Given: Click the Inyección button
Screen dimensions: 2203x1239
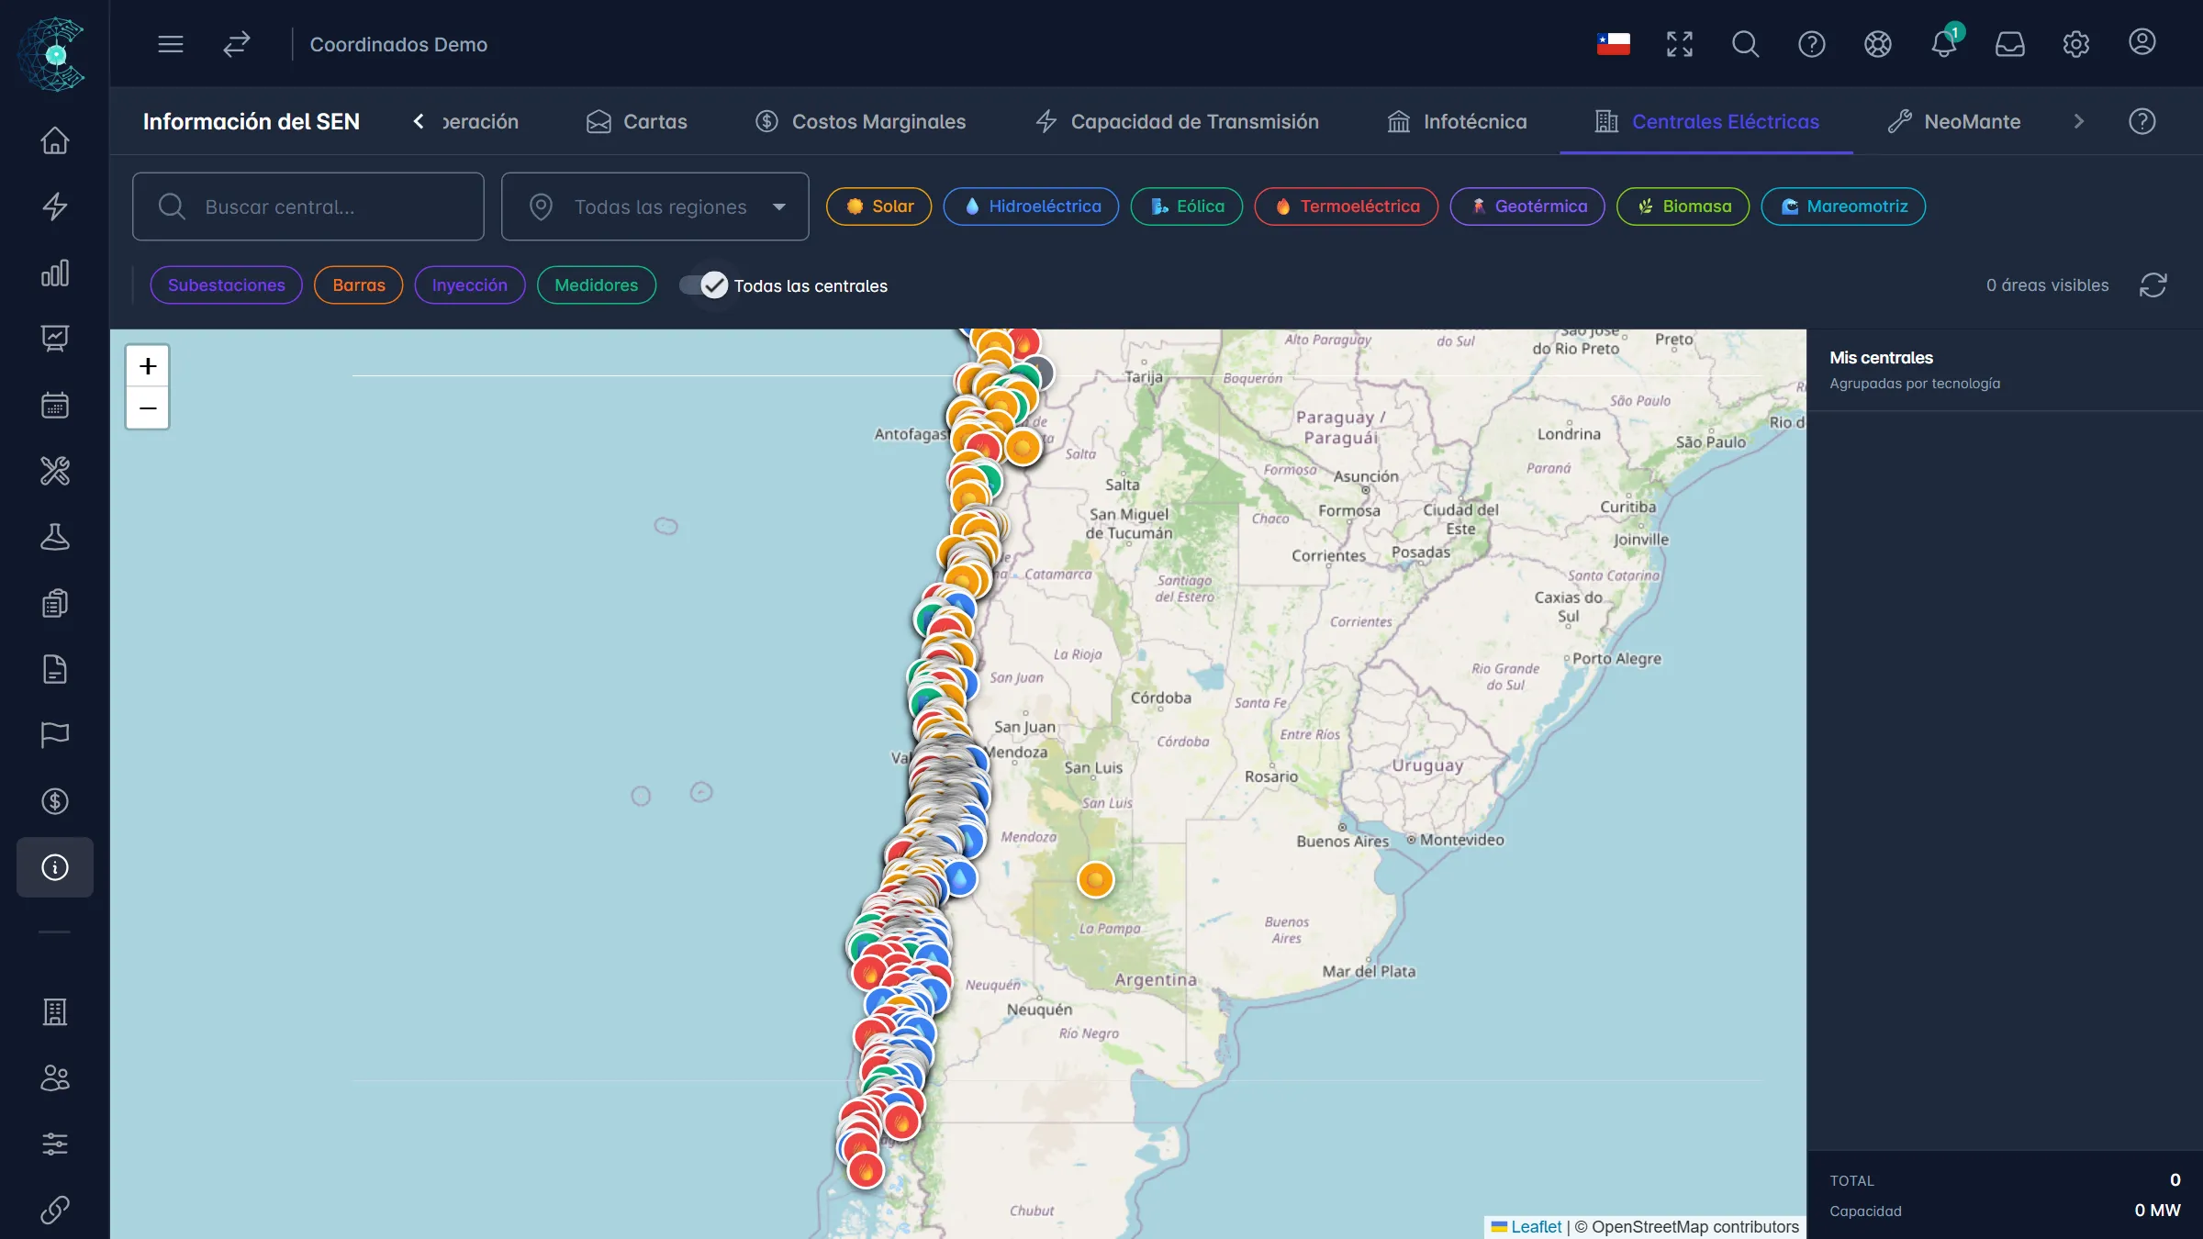Looking at the screenshot, I should coord(469,285).
